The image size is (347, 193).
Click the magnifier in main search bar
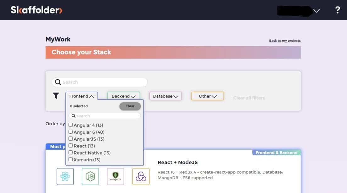click(x=58, y=82)
